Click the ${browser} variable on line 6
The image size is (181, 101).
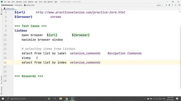tap(23, 17)
